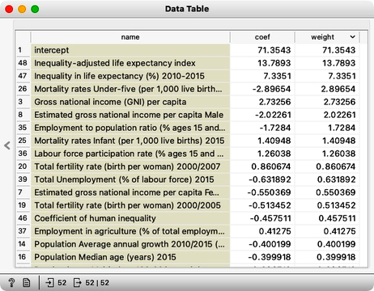Click the green window zoom button
The image size is (374, 291).
coord(35,9)
